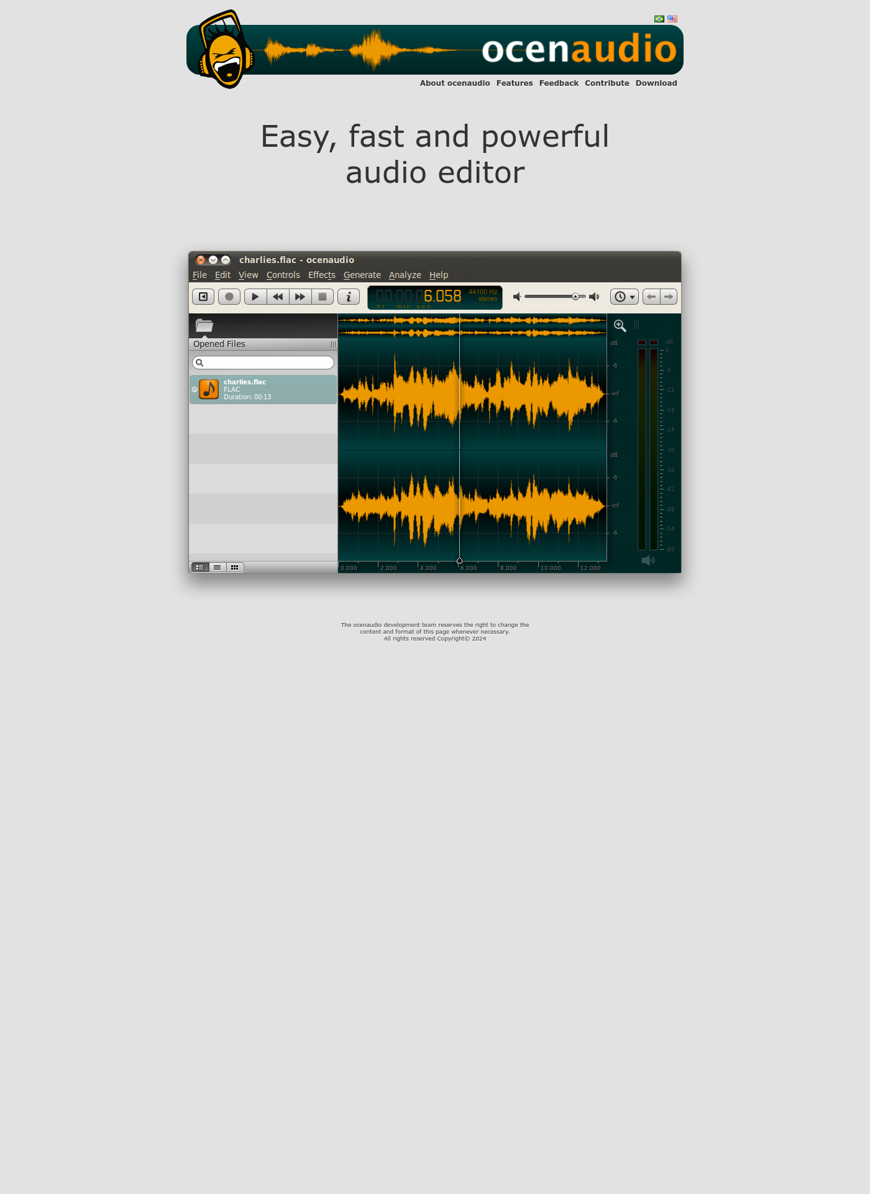Click the copyright 2024 footer text
This screenshot has width=870, height=1194.
coord(435,639)
